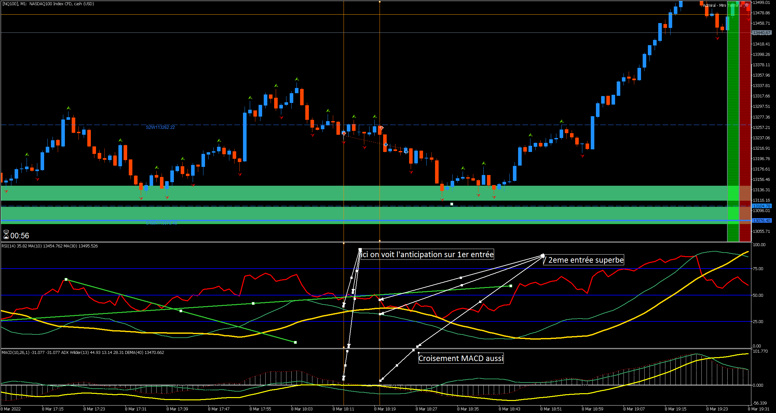Select the "Ici on voit l'anticipation" text label
The image size is (776, 413).
coord(427,254)
